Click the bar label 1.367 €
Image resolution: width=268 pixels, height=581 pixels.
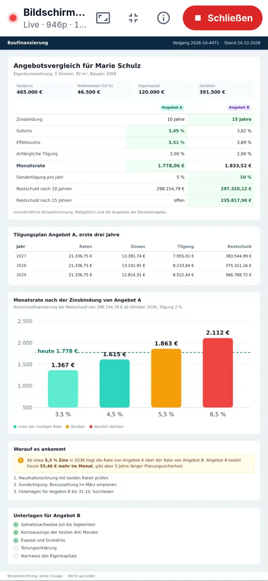point(63,365)
